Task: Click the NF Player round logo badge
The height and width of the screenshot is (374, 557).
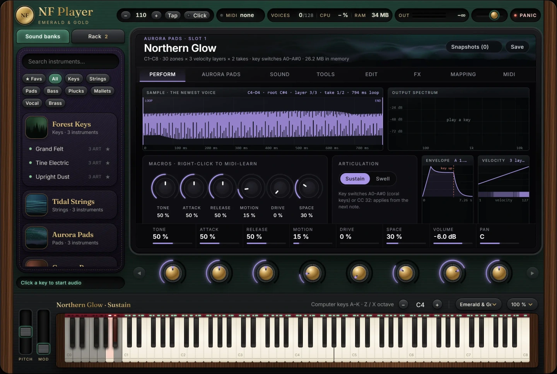Action: (x=25, y=15)
